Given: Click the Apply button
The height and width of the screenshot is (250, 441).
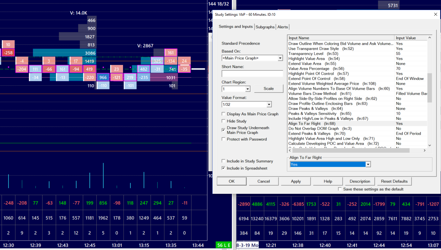Looking at the screenshot, I should 296,181.
